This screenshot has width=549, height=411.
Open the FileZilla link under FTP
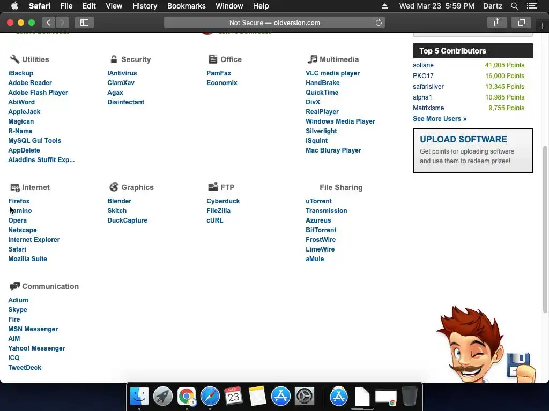tap(219, 211)
